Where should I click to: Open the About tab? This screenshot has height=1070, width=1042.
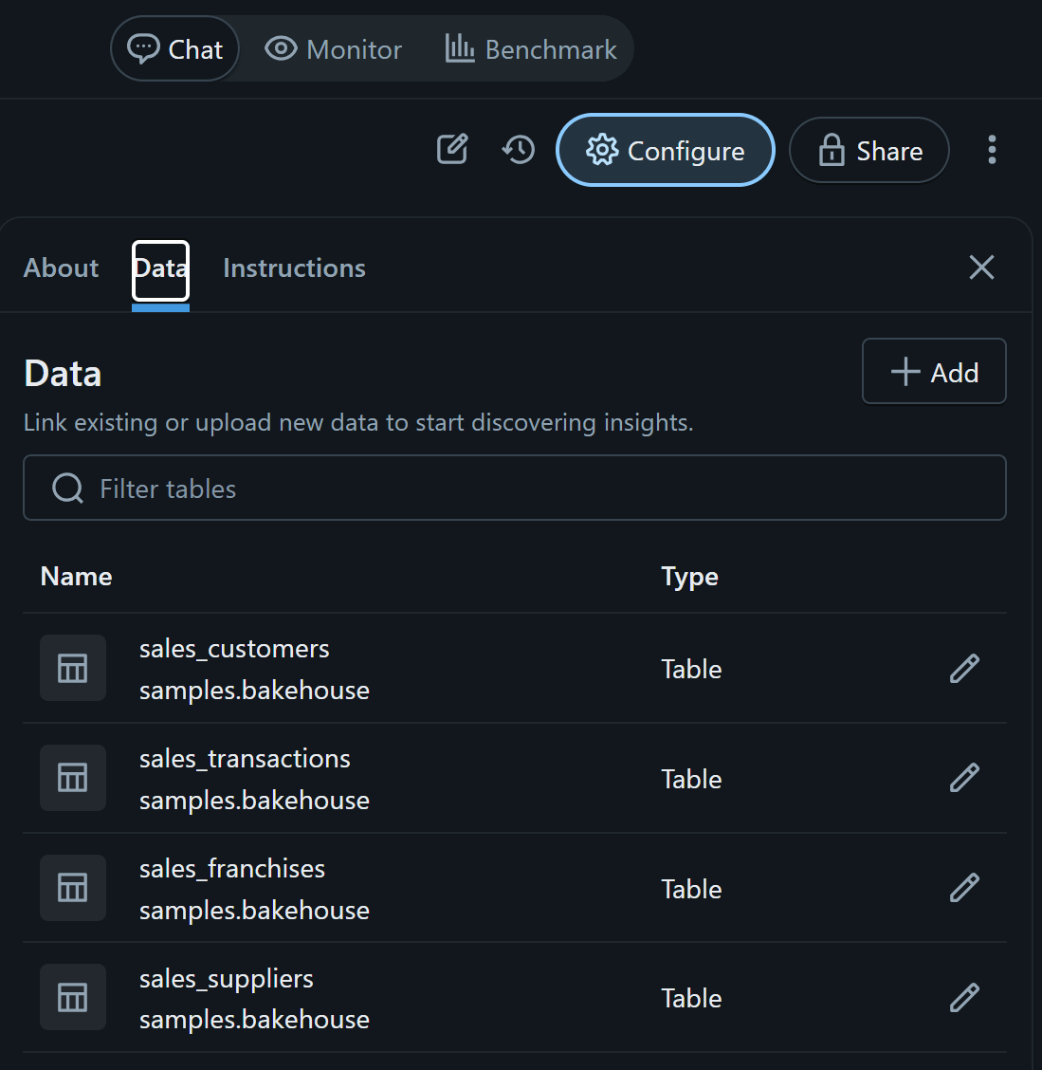click(x=61, y=268)
